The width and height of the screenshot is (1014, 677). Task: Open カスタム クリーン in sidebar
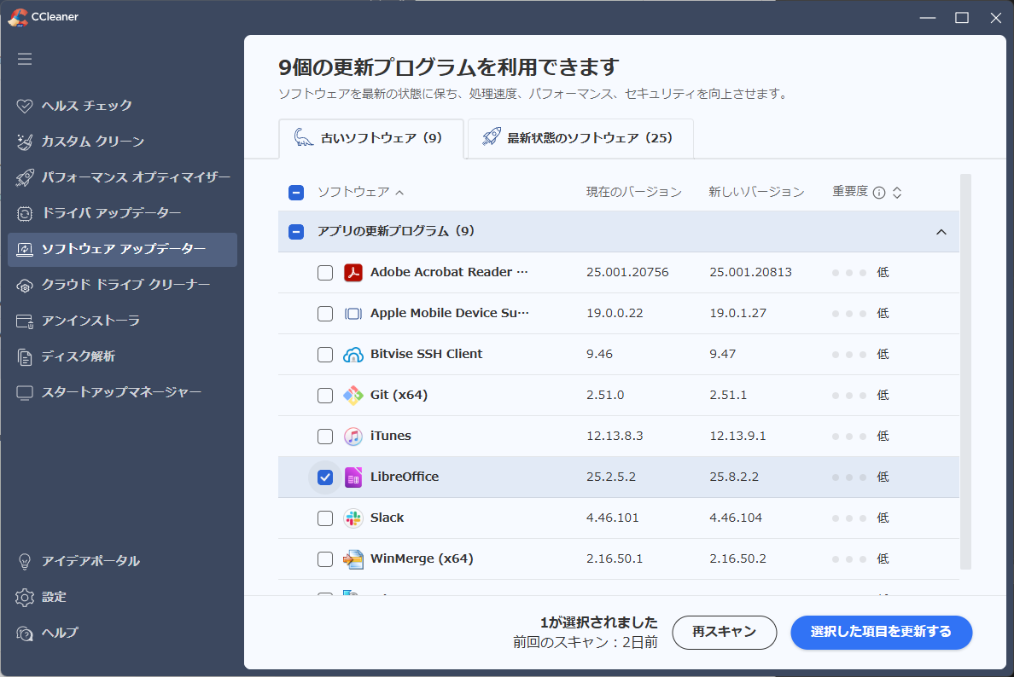pyautogui.click(x=122, y=142)
